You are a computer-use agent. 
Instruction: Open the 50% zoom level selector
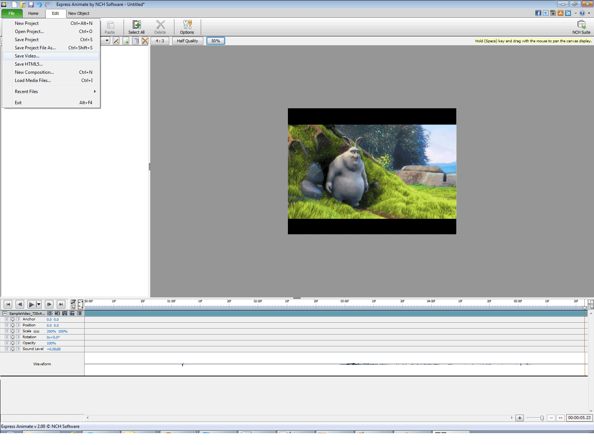tap(216, 41)
